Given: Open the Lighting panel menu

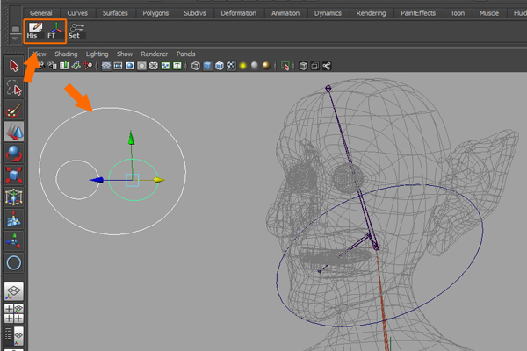Looking at the screenshot, I should coord(97,54).
